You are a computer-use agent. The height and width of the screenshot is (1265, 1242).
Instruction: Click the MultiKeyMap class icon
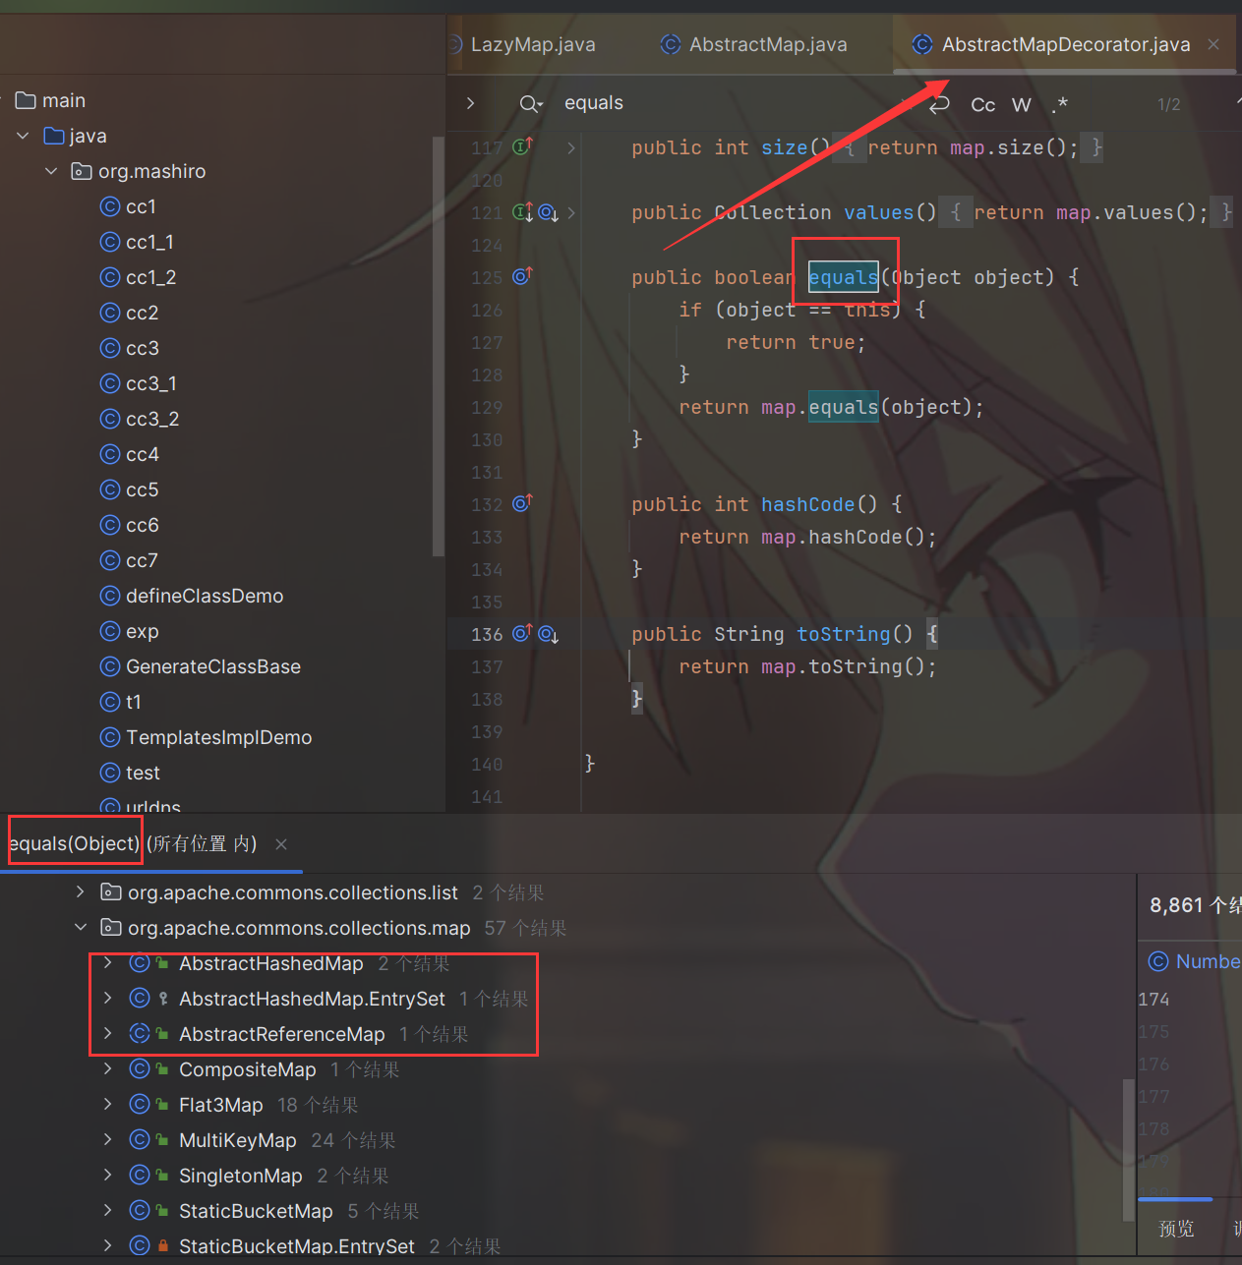pyautogui.click(x=140, y=1140)
